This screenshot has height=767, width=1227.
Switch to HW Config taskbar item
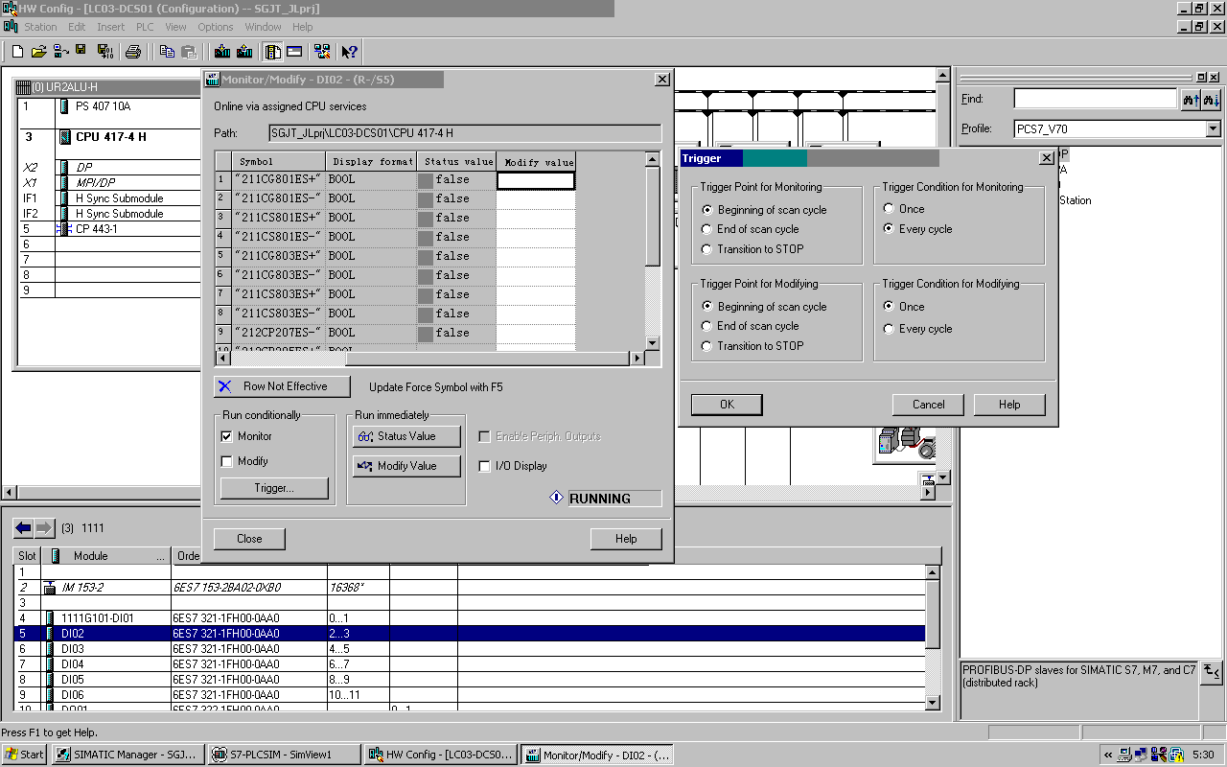click(441, 755)
